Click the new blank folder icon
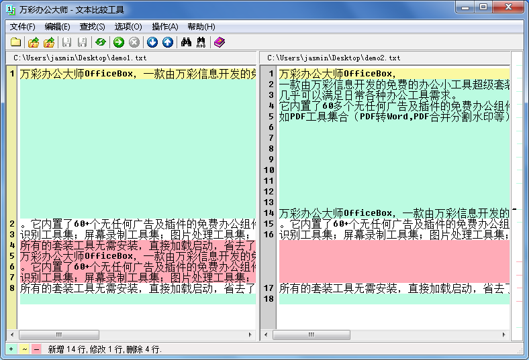This screenshot has height=360, width=529. [15, 42]
